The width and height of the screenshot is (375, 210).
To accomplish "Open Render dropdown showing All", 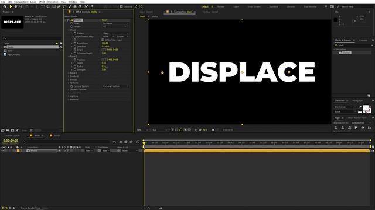I will [x=115, y=27].
